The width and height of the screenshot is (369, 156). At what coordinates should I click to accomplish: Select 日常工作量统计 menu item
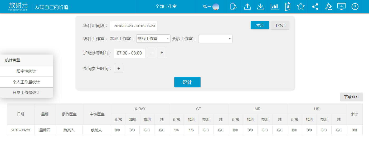(x=26, y=93)
